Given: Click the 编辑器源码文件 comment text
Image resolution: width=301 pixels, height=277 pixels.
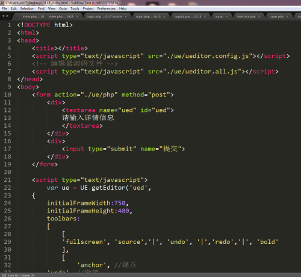Looking at the screenshot, I should (76, 64).
